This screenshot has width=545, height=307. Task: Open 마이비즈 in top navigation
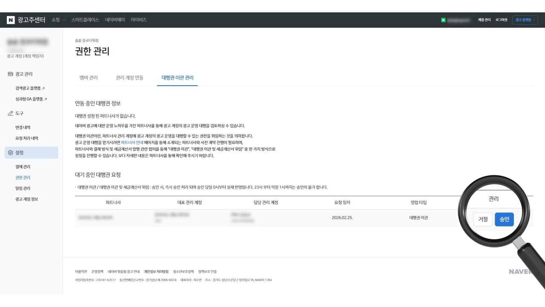(139, 20)
